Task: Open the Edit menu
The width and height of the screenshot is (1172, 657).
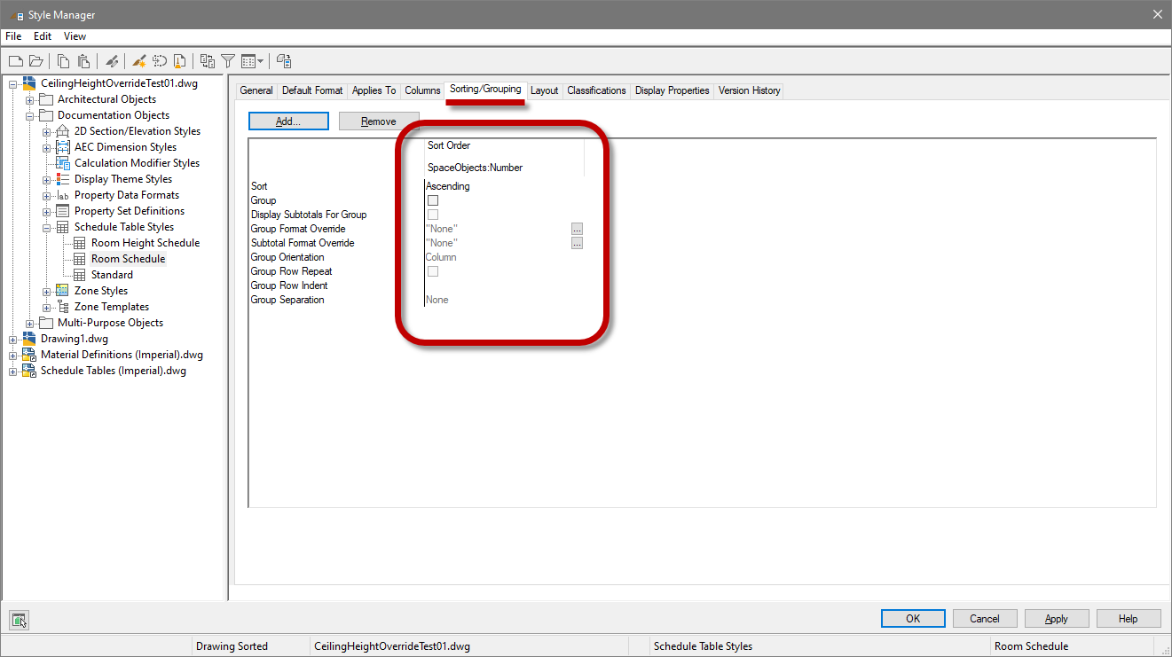Action: coord(42,35)
